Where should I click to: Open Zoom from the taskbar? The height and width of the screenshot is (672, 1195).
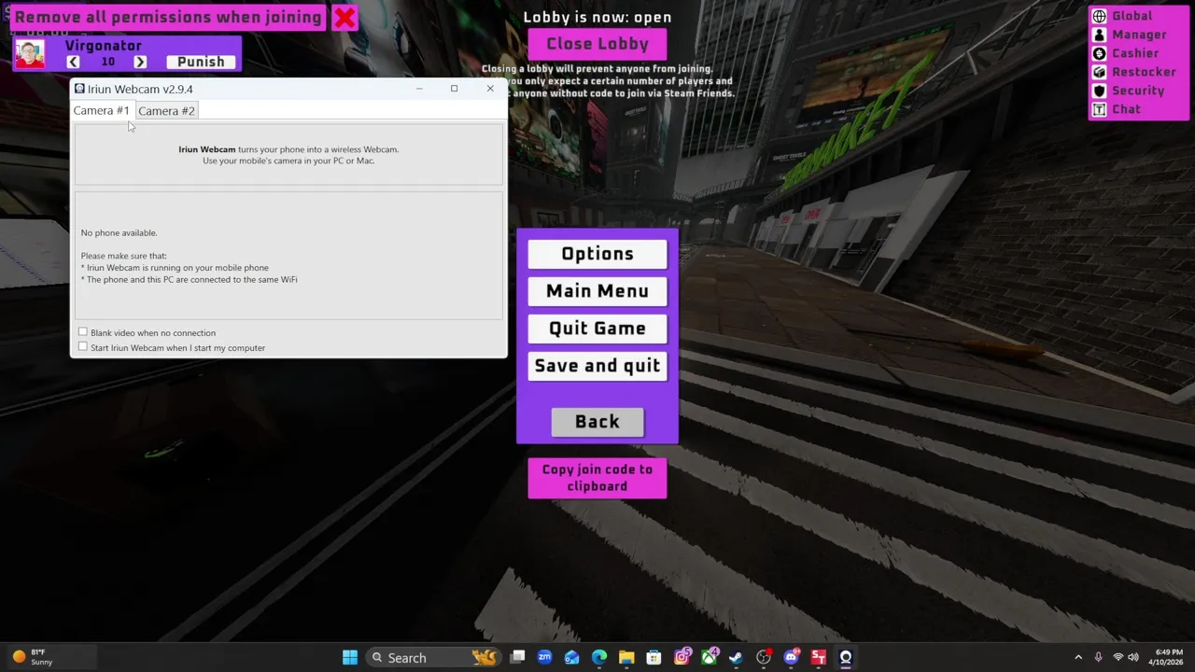545,657
